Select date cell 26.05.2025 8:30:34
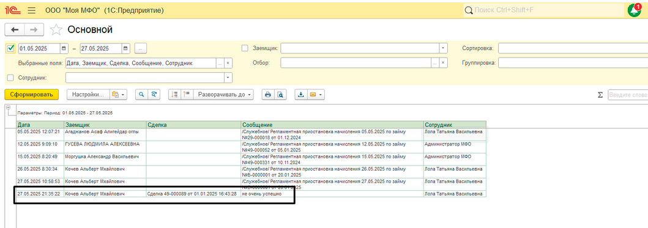 (x=40, y=172)
